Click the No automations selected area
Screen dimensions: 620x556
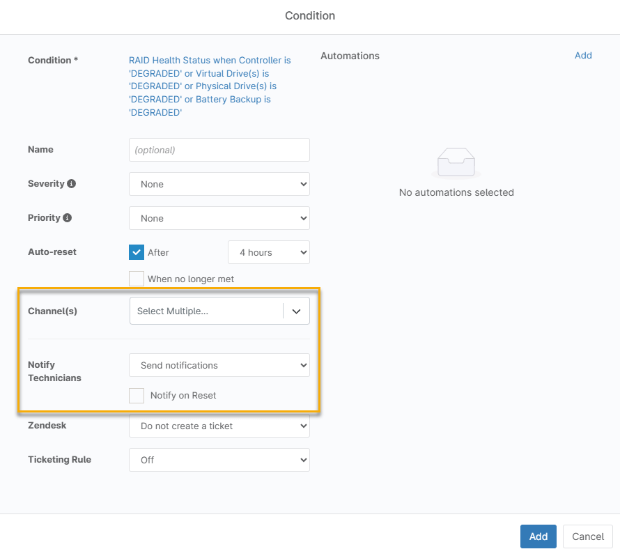coord(456,192)
